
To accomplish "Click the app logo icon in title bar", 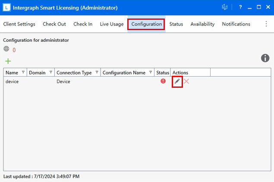I will 7,7.
